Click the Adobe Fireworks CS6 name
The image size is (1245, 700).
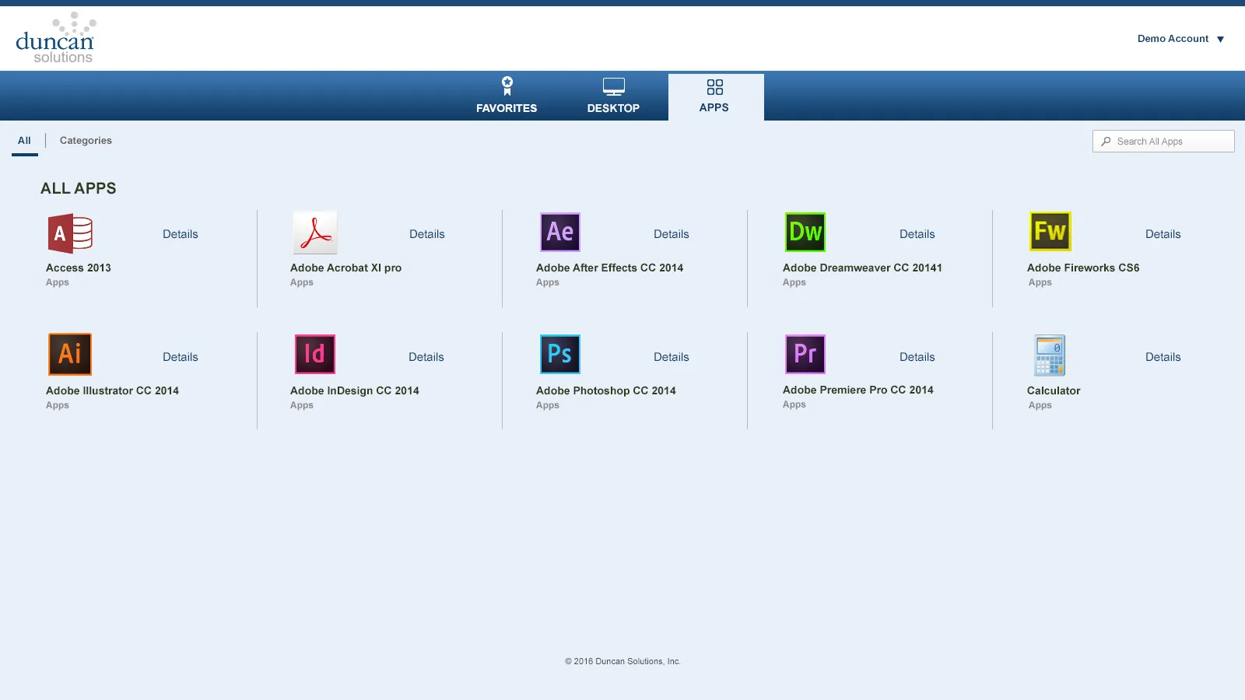coord(1083,268)
